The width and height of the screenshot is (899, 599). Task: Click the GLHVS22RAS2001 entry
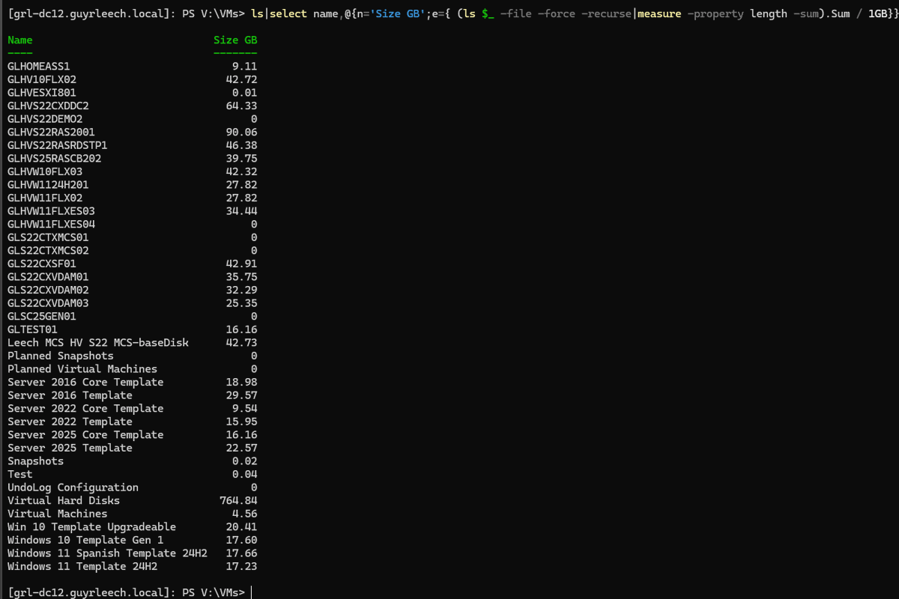(51, 133)
